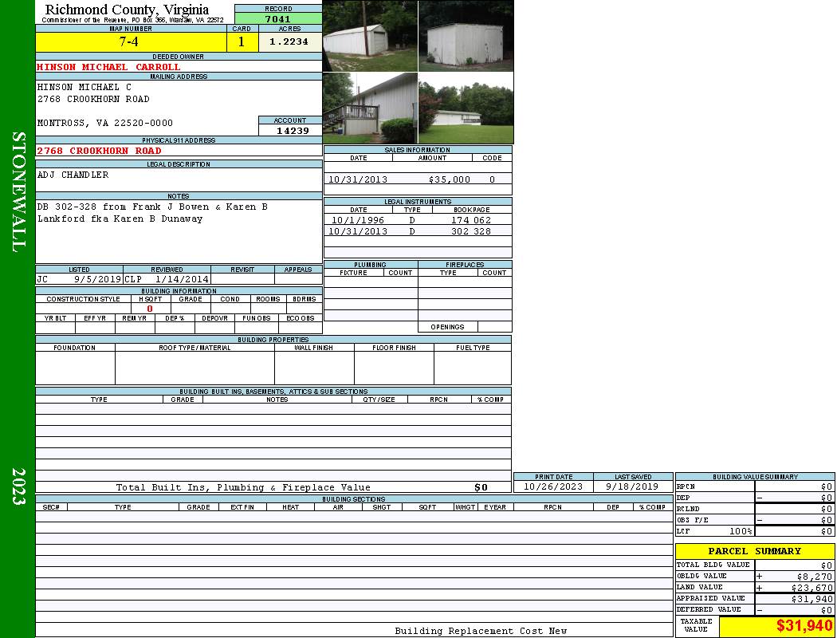Viewport: 837px width, 638px height.
Task: Open the photo of house across lawn
Action: (466, 108)
